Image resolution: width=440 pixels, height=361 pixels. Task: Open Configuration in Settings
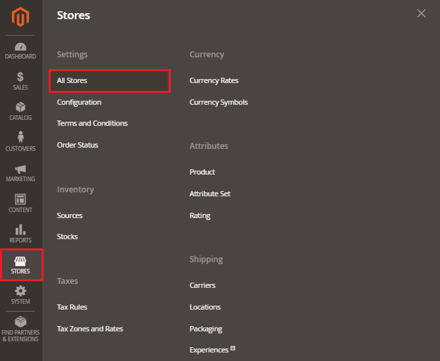click(79, 102)
